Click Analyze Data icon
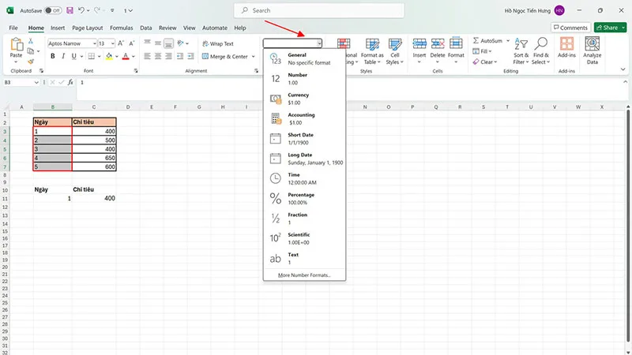632x355 pixels. [592, 43]
